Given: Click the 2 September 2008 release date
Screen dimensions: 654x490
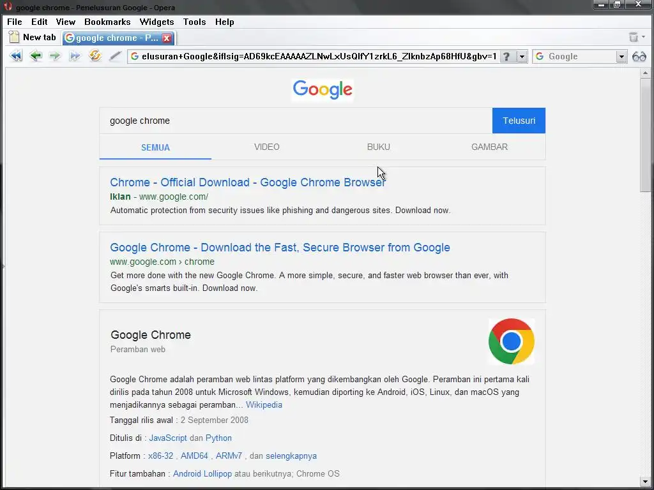Looking at the screenshot, I should (x=215, y=420).
